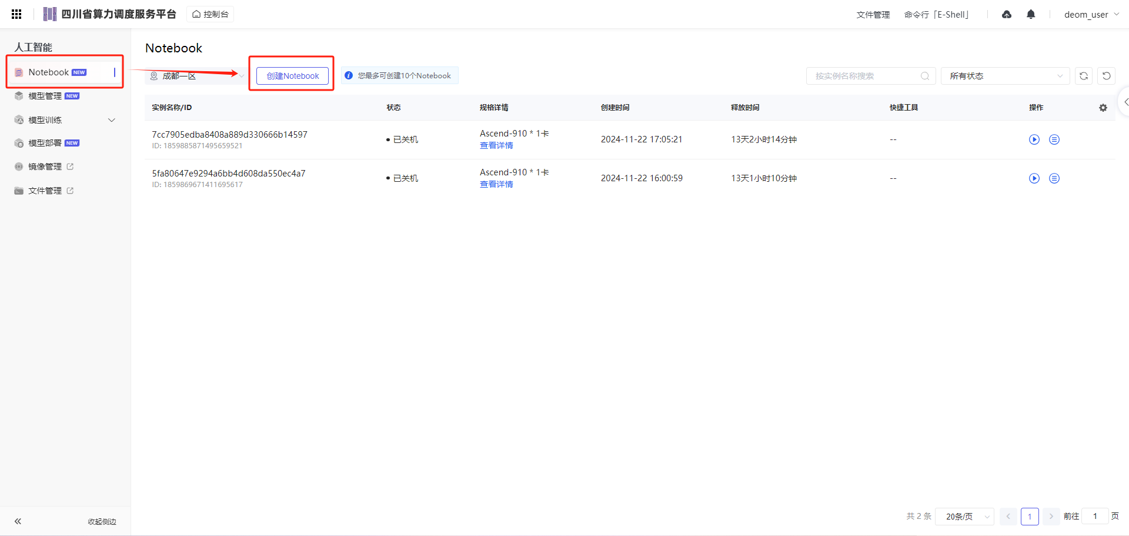This screenshot has height=536, width=1129.
Task: Click the reset filters icon button
Action: point(1106,76)
